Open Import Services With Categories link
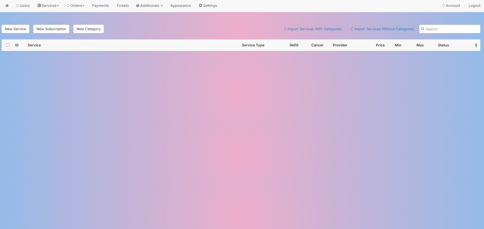484x229 pixels. click(x=313, y=29)
